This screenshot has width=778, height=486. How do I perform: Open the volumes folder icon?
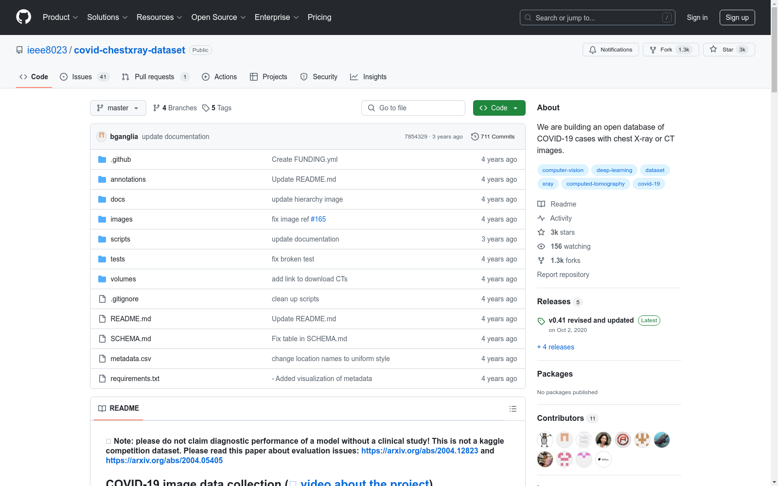tap(102, 279)
